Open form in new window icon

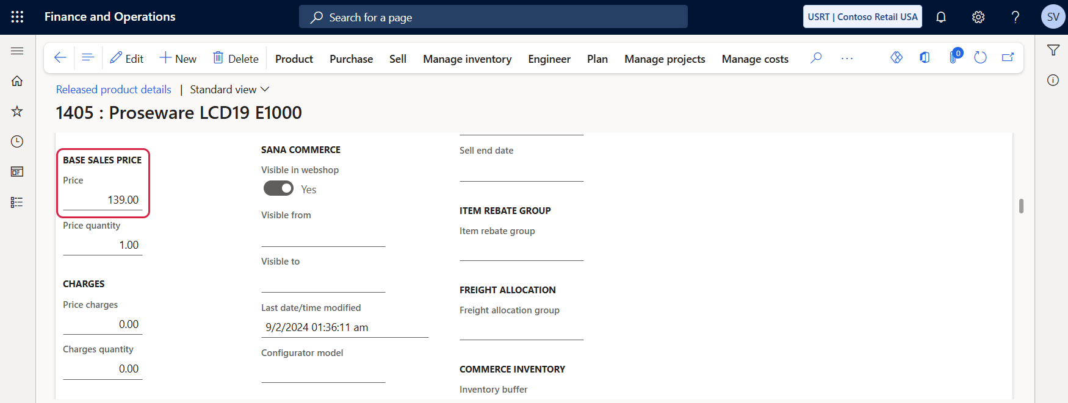point(1008,57)
